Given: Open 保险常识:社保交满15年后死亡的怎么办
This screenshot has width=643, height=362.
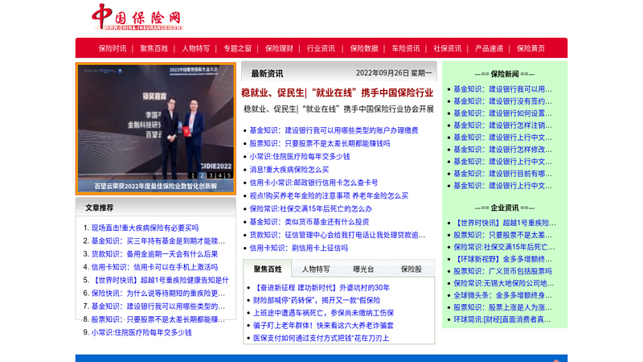Looking at the screenshot, I should coord(311,209).
